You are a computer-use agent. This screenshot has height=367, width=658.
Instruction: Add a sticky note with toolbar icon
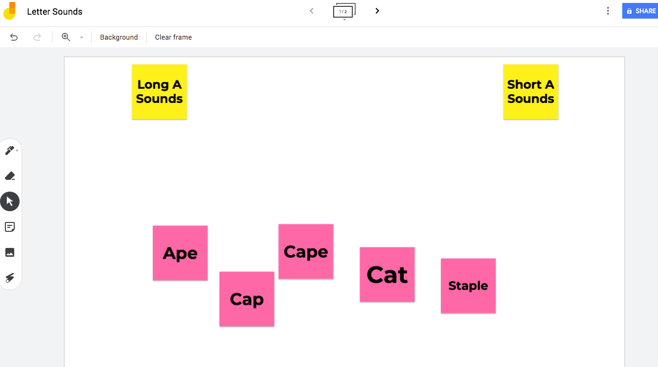pyautogui.click(x=10, y=227)
